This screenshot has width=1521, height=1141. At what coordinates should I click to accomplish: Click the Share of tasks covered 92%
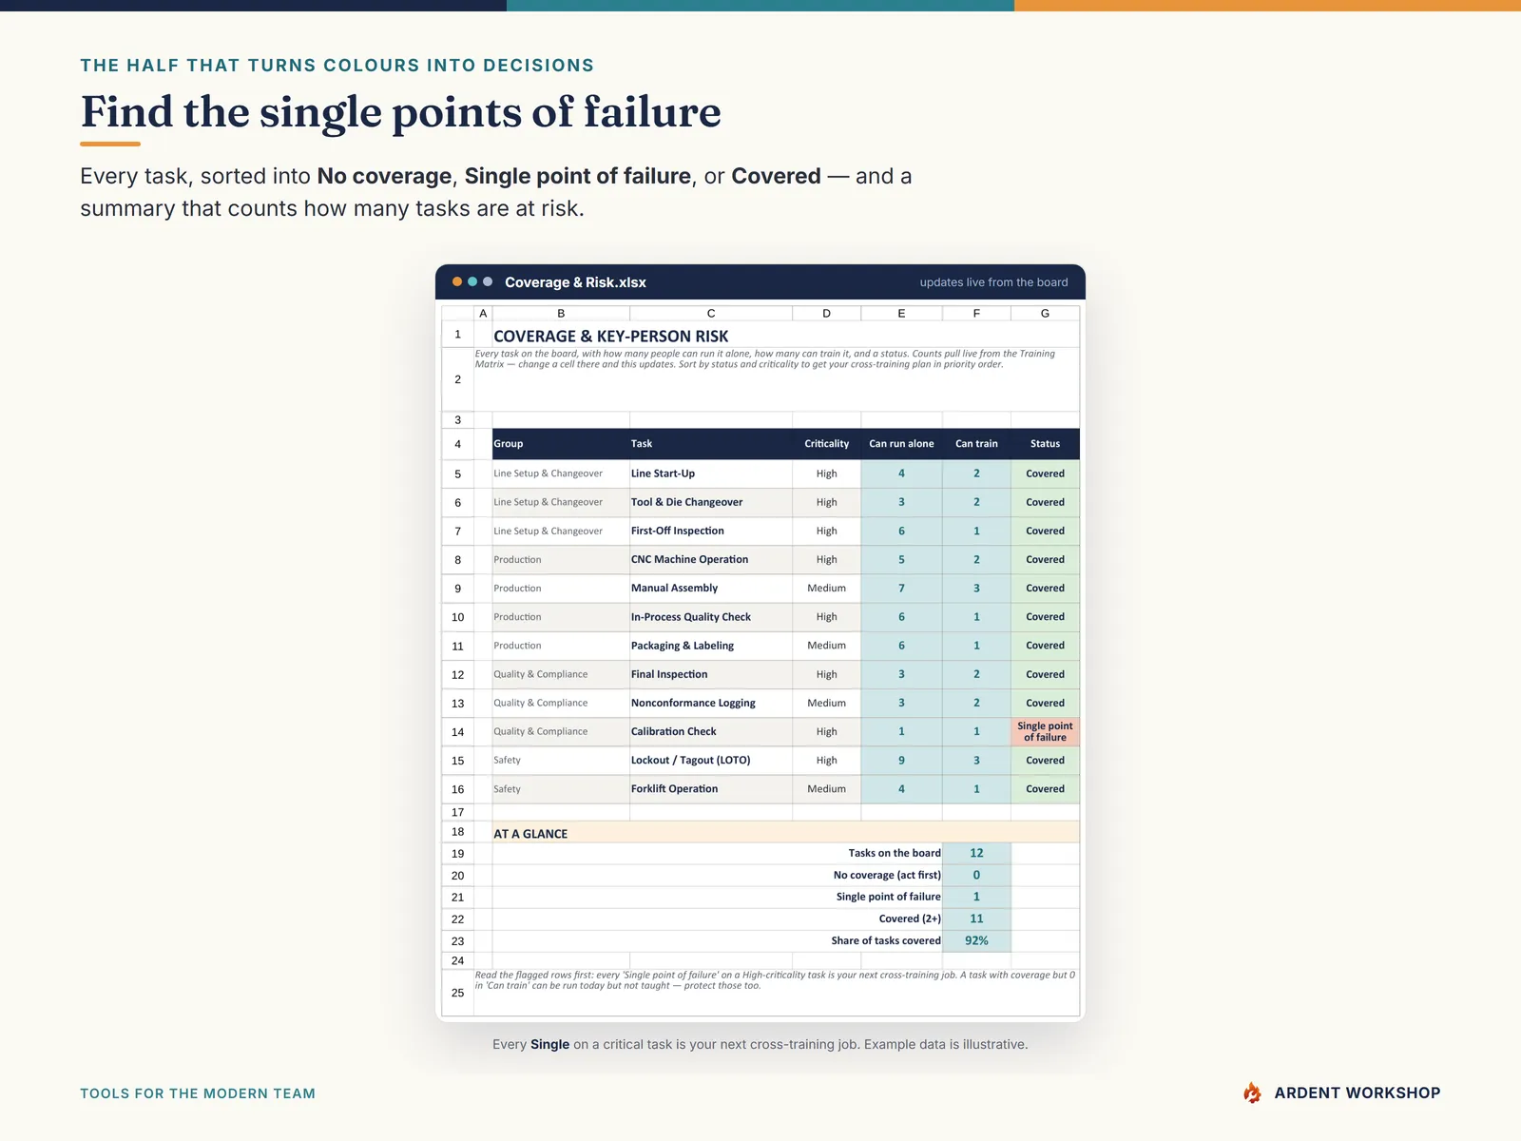click(x=976, y=940)
